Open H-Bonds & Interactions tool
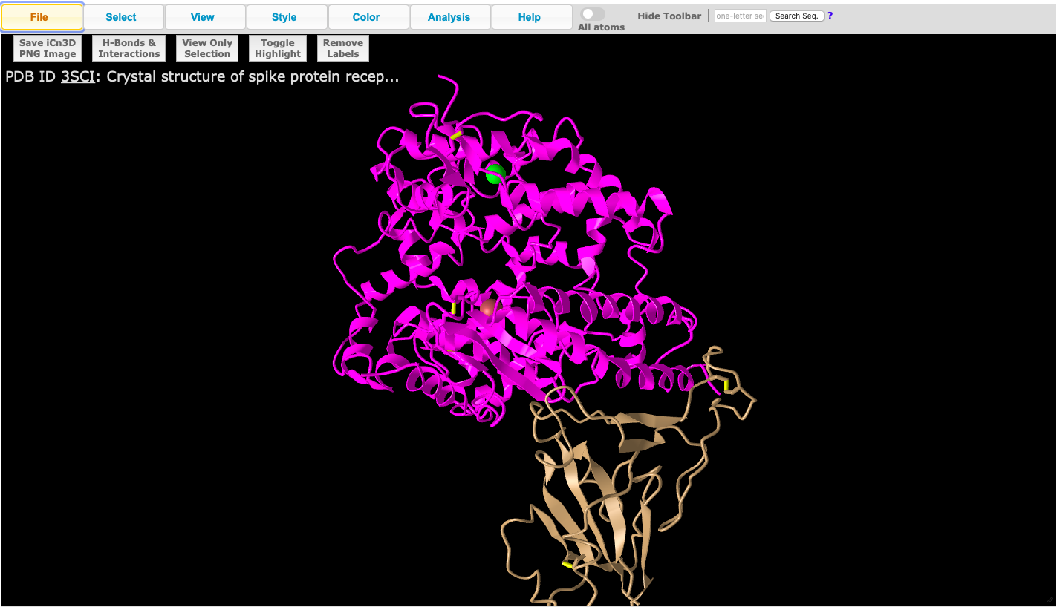 coord(129,48)
